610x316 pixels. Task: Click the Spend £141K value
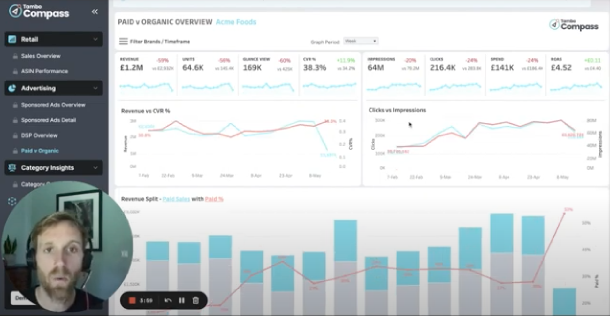pos(502,68)
